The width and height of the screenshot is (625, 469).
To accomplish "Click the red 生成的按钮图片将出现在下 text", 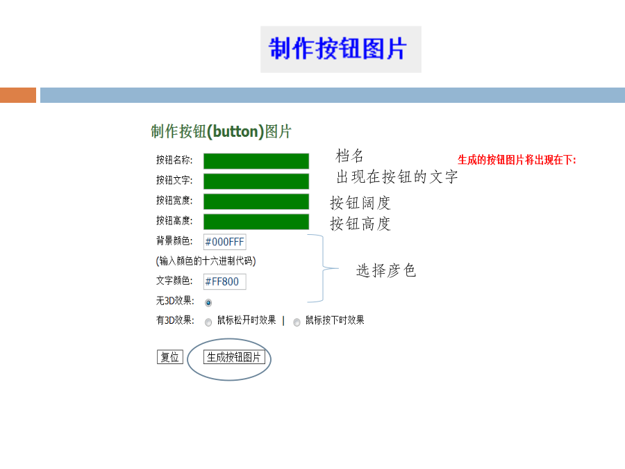I will tap(517, 160).
